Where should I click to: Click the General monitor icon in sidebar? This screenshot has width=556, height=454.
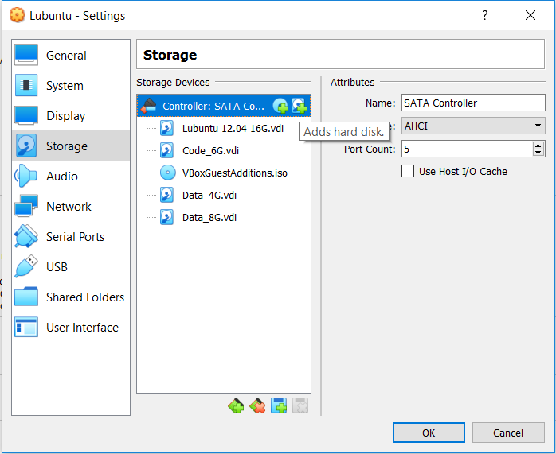click(x=26, y=55)
